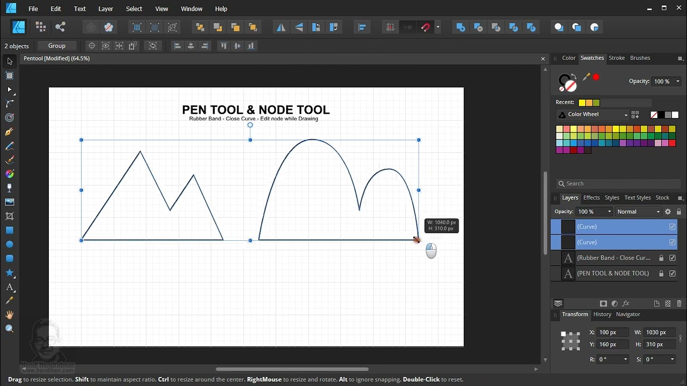Open the Layer menu
The image size is (687, 386).
pyautogui.click(x=106, y=9)
